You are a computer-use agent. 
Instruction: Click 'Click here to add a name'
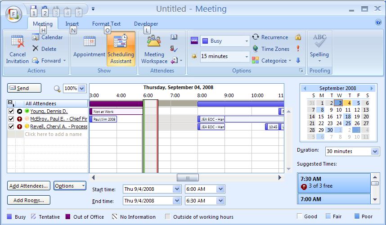(x=54, y=134)
